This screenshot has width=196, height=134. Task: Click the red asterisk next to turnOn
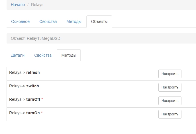pyautogui.click(x=42, y=113)
